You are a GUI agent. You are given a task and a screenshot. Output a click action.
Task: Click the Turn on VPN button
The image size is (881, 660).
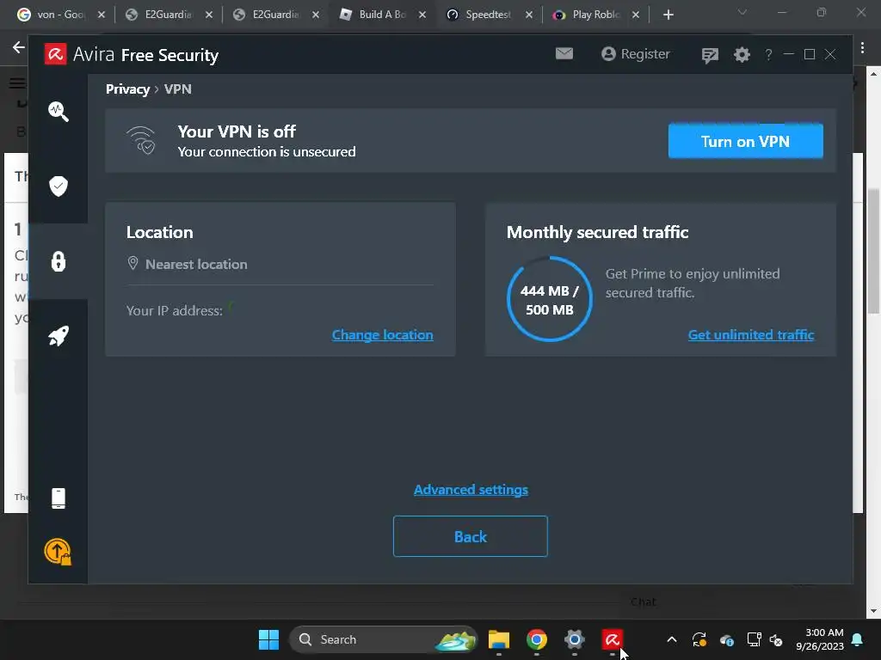point(745,141)
